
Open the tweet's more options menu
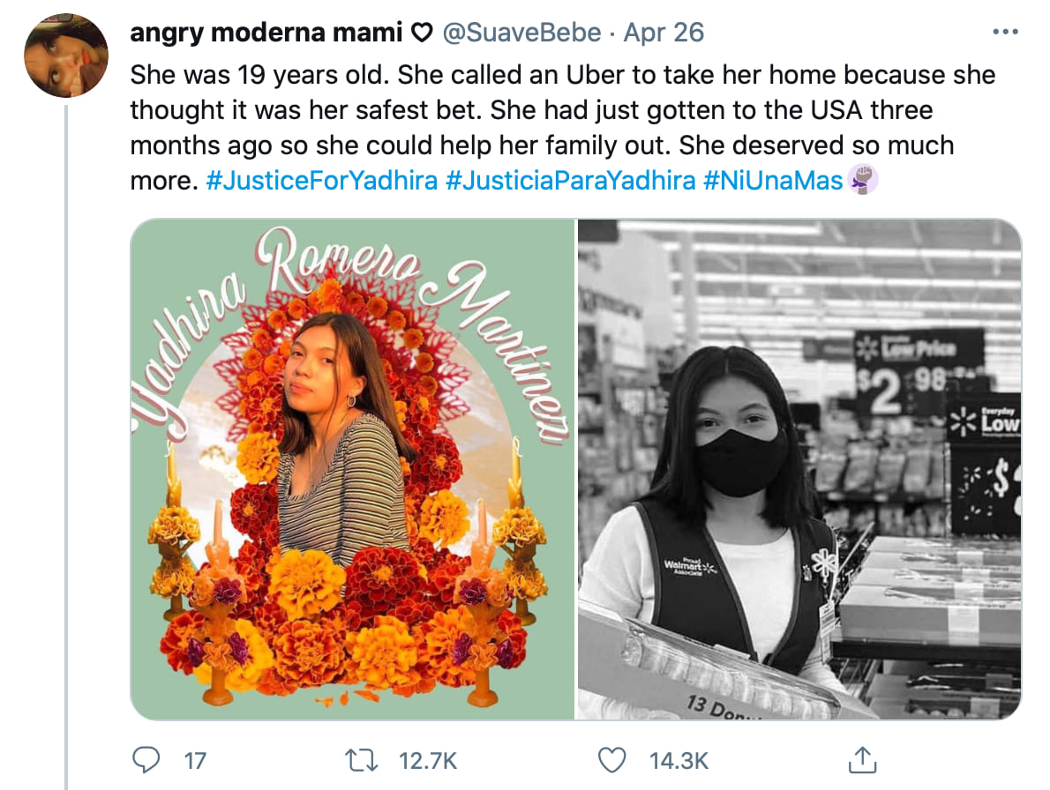pos(1006,33)
